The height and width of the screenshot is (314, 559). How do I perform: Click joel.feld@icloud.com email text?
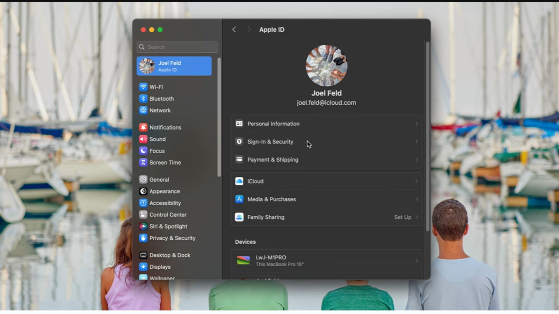pos(326,103)
